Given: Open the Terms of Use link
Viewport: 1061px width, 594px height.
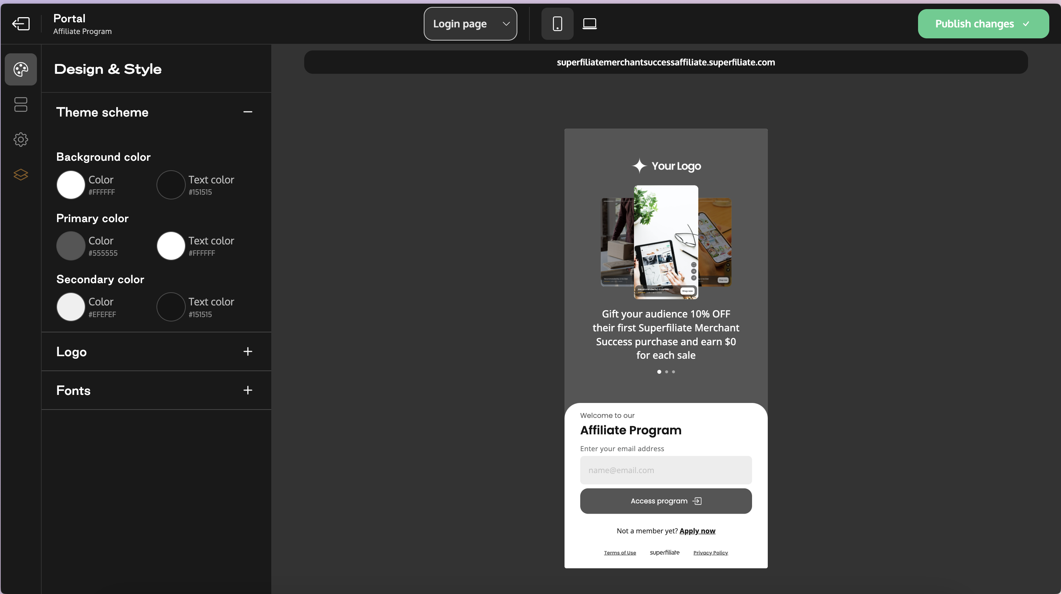Looking at the screenshot, I should coord(620,553).
